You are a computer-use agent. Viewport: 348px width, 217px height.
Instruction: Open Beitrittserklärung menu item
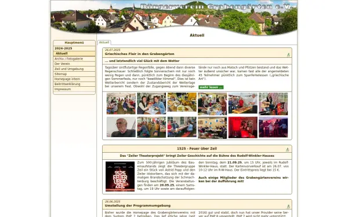(74, 84)
